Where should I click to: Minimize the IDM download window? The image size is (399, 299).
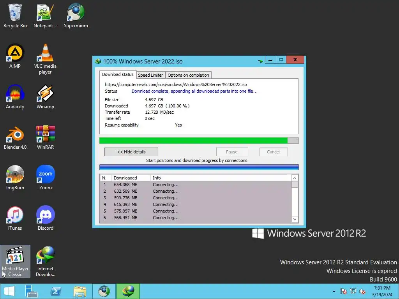click(x=270, y=60)
